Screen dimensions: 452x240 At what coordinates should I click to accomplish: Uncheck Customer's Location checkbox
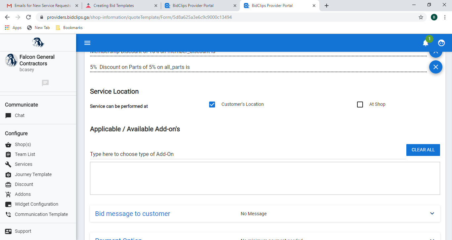point(212,105)
